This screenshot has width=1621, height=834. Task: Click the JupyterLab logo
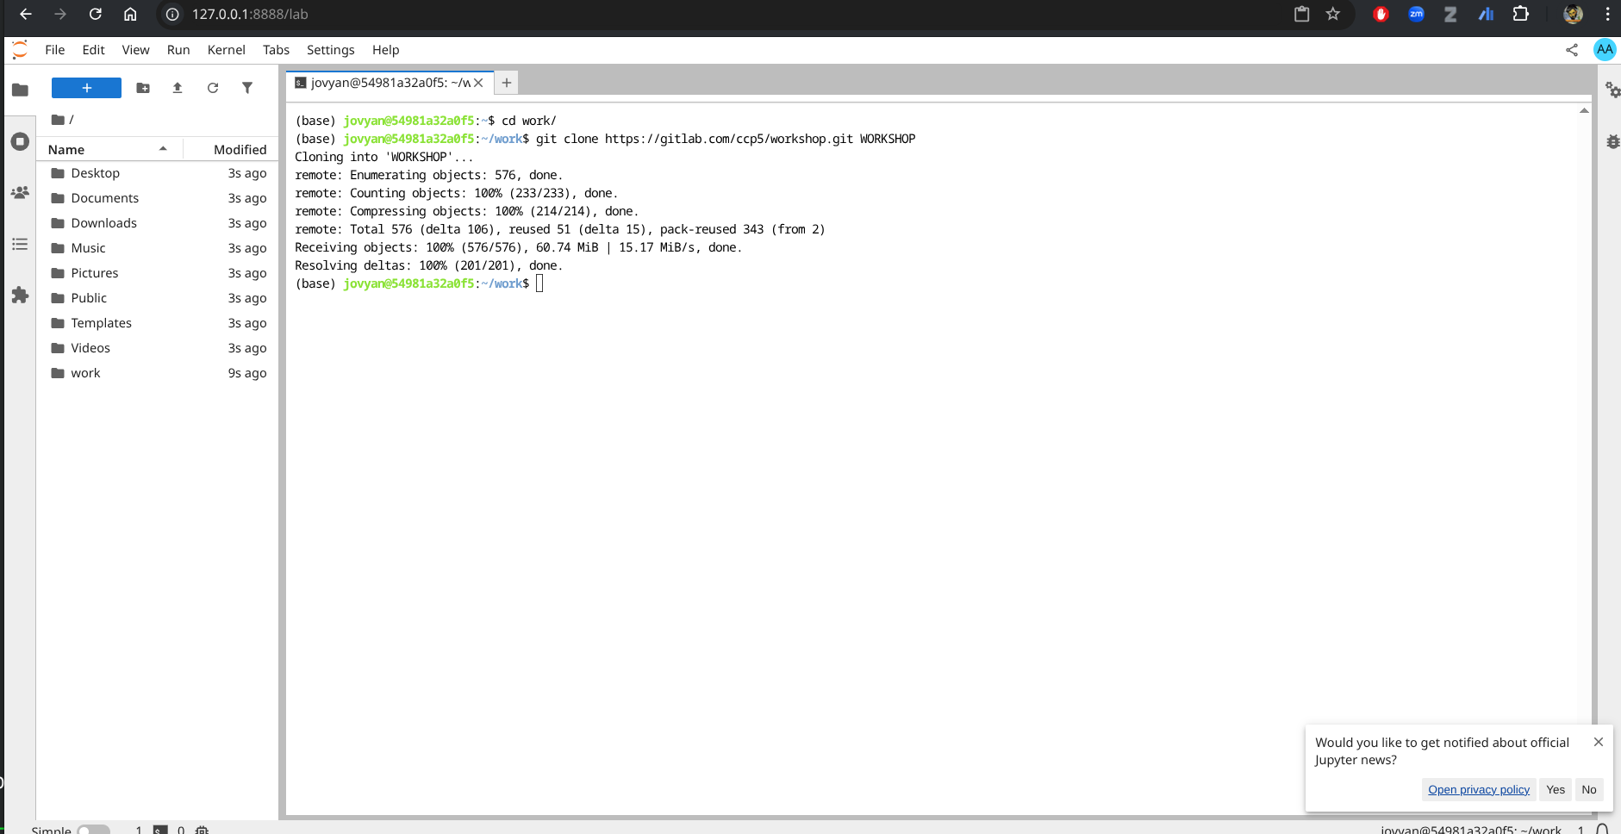point(20,50)
